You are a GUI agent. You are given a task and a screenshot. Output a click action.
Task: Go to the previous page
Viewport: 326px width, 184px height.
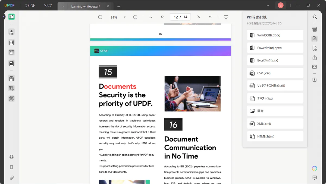162,17
